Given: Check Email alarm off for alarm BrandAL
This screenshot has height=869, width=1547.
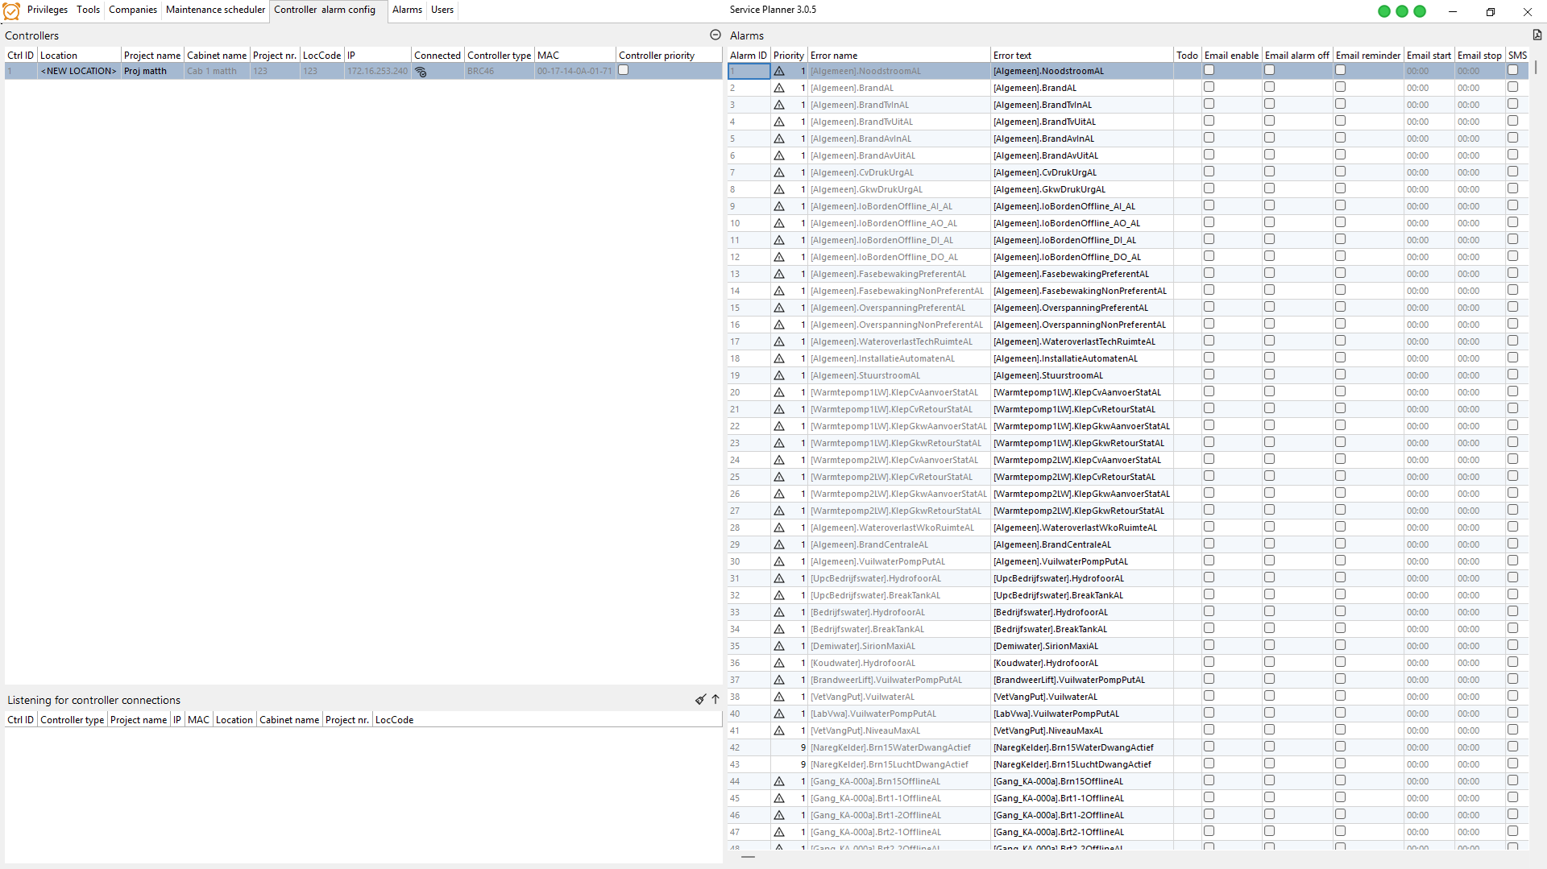Looking at the screenshot, I should point(1269,87).
